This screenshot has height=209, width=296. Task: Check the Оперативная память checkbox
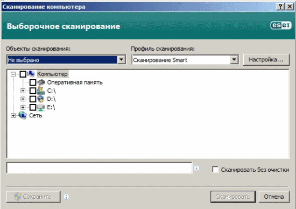pos(33,82)
